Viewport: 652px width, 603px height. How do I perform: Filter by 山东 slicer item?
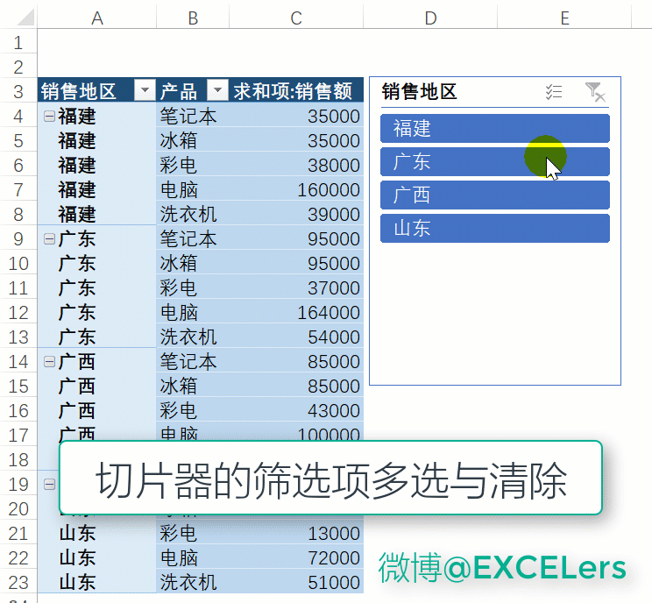494,228
